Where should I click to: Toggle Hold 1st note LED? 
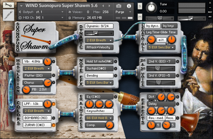click(116, 62)
